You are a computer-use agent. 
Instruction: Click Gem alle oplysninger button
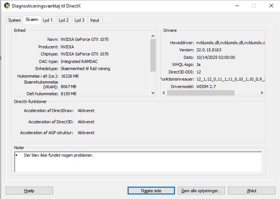201,191
